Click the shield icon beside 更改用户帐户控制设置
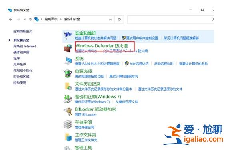228x150 pixels. click(124, 38)
